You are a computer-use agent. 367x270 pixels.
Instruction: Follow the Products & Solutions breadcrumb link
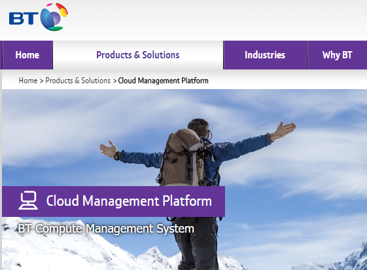coord(78,81)
